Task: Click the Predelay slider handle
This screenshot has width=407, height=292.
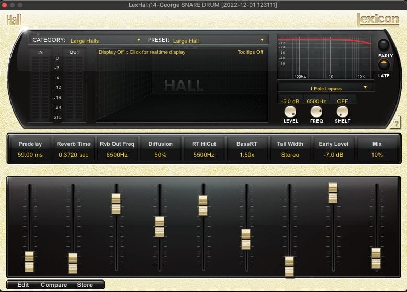Action: point(29,261)
